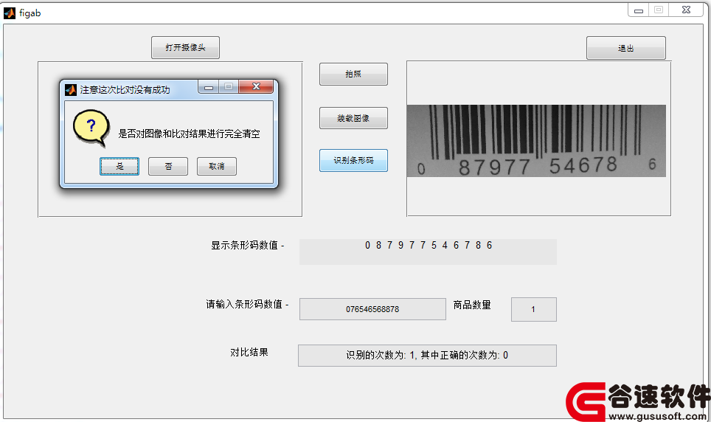Click the question mark bubble icon

point(91,128)
